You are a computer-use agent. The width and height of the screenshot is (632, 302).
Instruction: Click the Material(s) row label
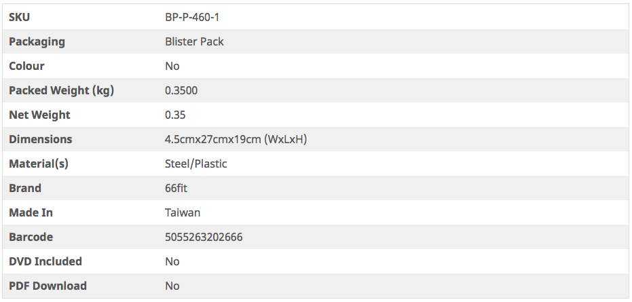[x=39, y=164]
